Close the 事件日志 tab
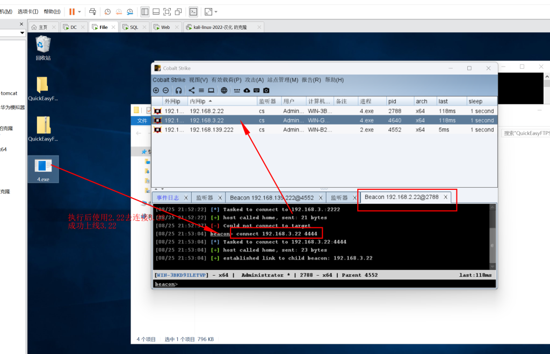Viewport: 550px width, 354px height. pos(186,198)
